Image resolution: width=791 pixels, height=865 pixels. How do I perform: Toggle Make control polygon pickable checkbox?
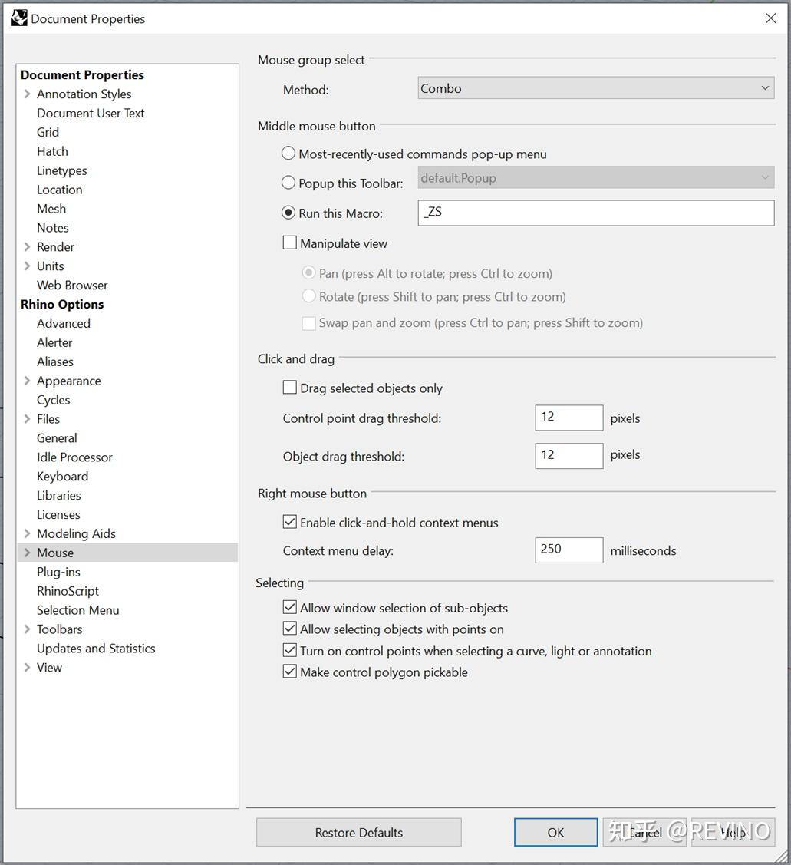(289, 672)
